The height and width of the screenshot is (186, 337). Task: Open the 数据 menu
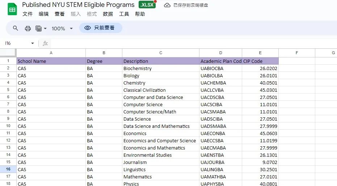(108, 14)
